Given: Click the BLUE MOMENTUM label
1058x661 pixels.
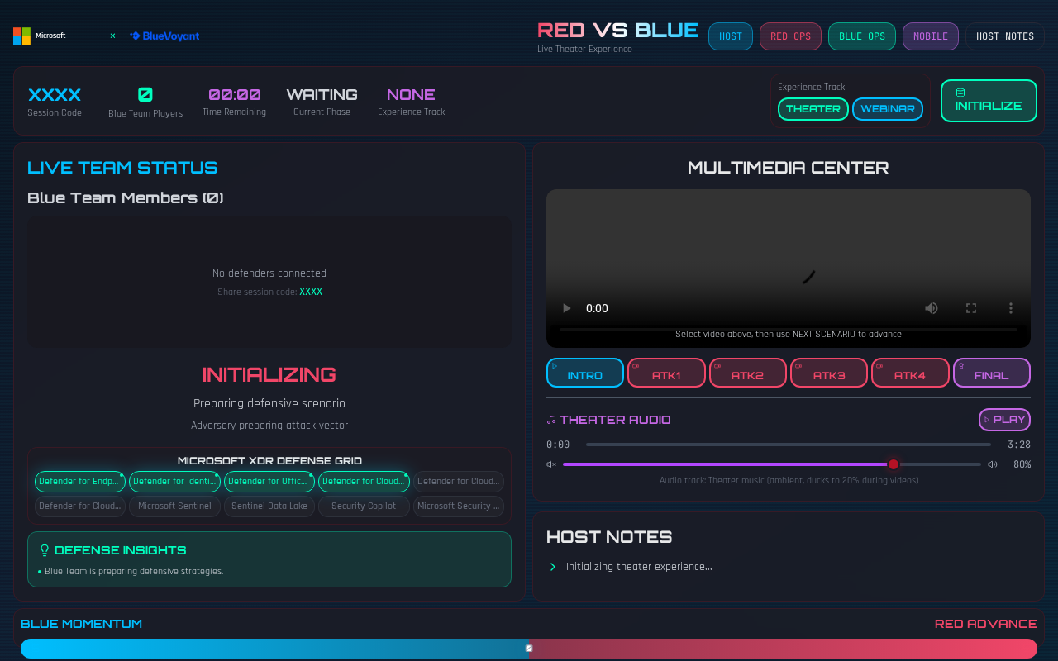Looking at the screenshot, I should (82, 624).
